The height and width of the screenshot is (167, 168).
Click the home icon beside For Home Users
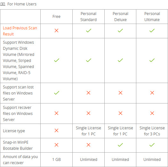[x=3, y=4]
